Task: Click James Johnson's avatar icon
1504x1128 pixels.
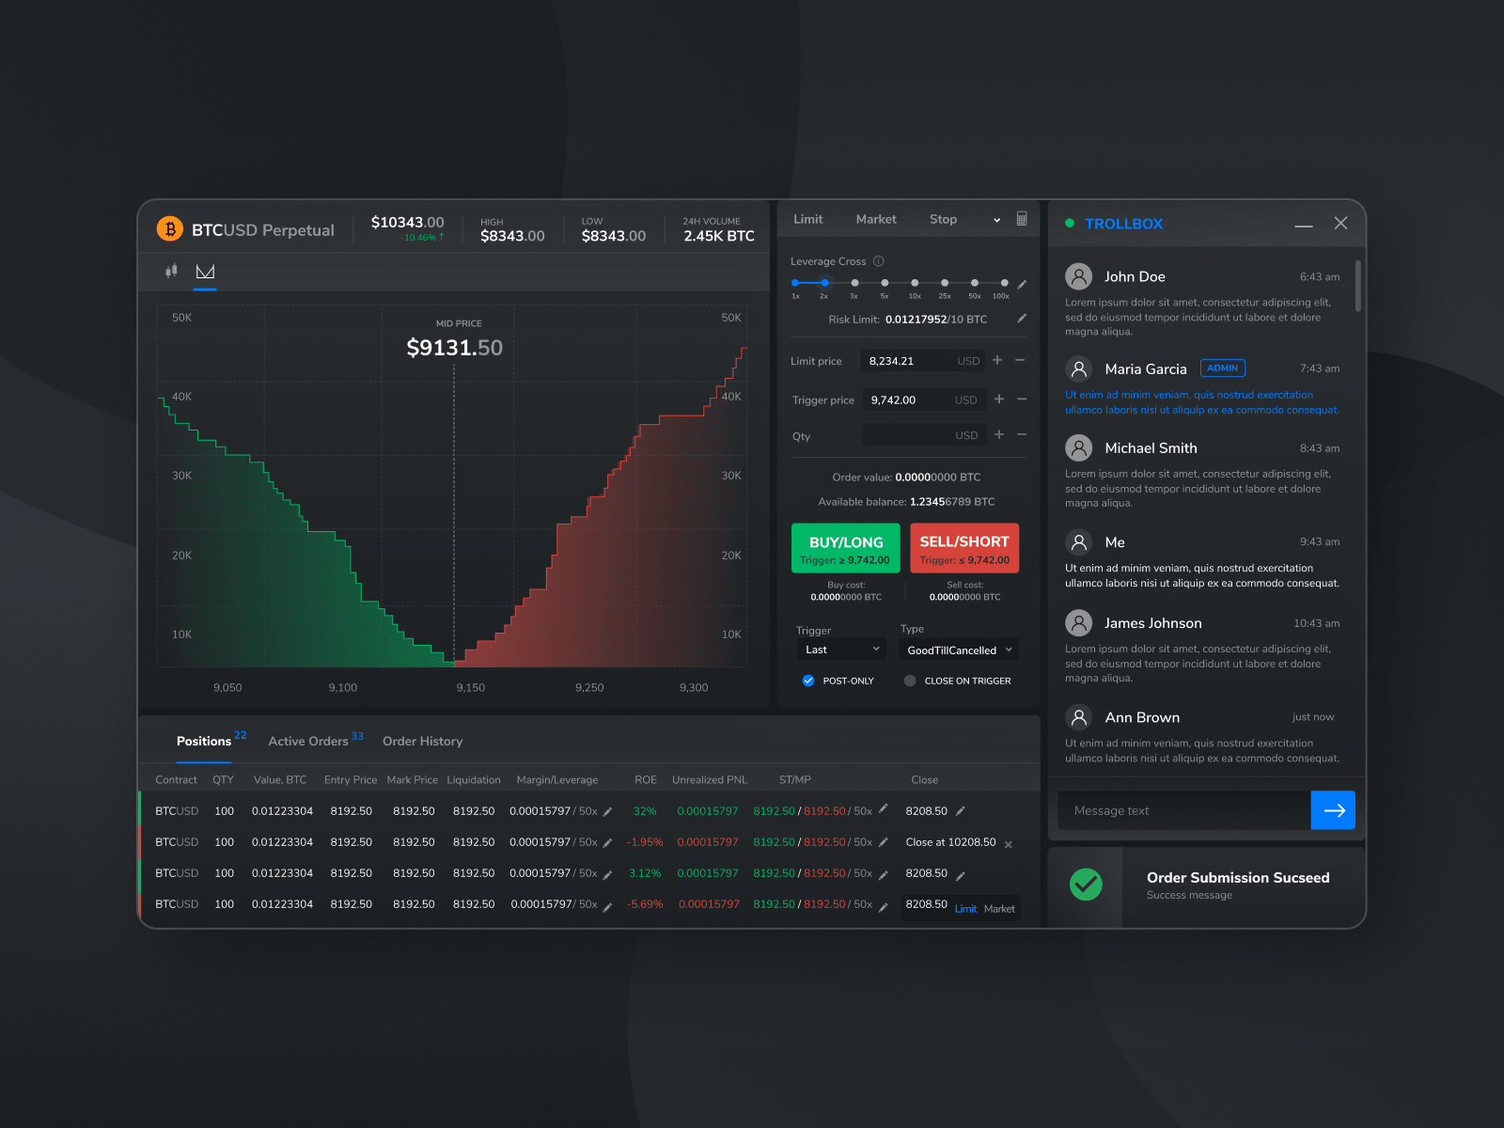Action: pos(1079,622)
